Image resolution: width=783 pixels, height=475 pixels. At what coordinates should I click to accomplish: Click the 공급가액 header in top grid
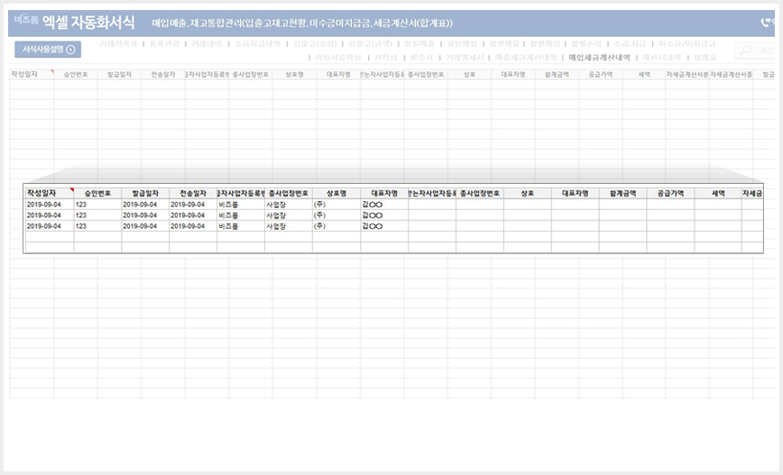click(601, 74)
